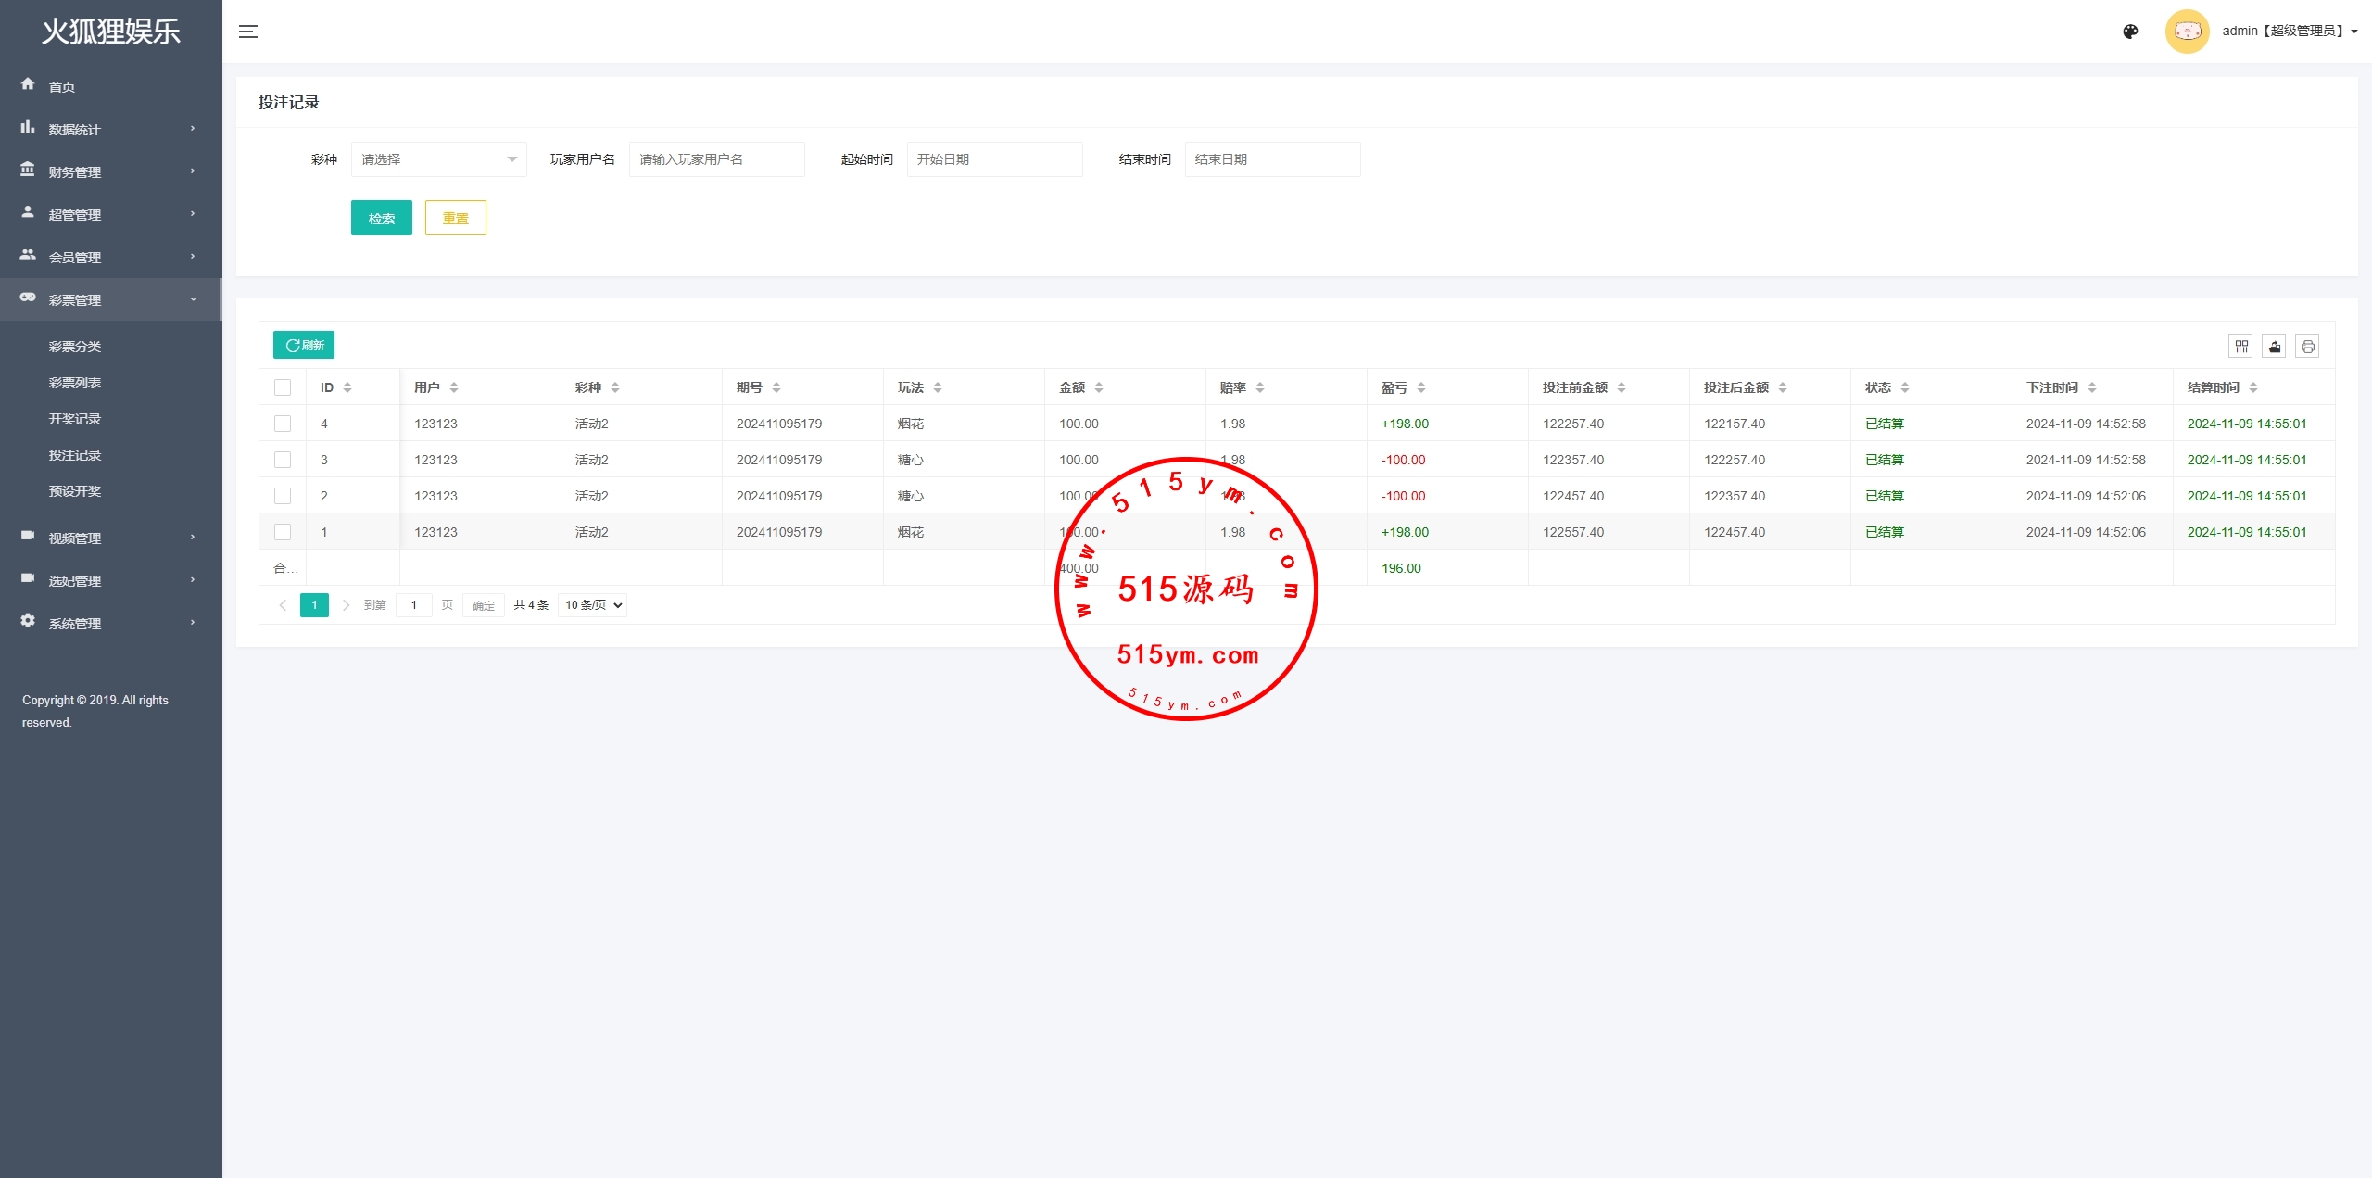Click the 检索 search button
The width and height of the screenshot is (2372, 1178).
pos(381,219)
